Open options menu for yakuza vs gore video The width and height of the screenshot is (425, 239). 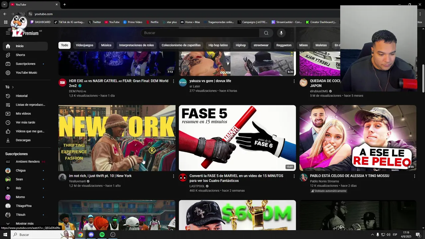(x=294, y=81)
